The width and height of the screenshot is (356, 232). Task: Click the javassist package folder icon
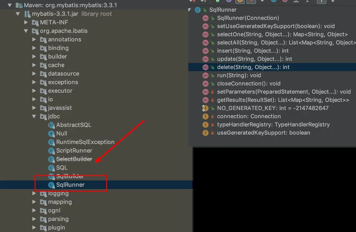(x=43, y=108)
